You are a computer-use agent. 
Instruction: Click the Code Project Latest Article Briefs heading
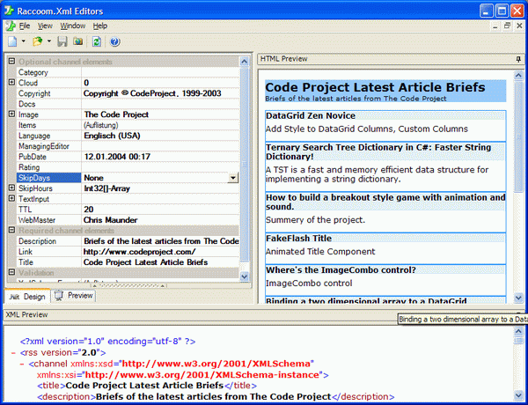point(375,87)
